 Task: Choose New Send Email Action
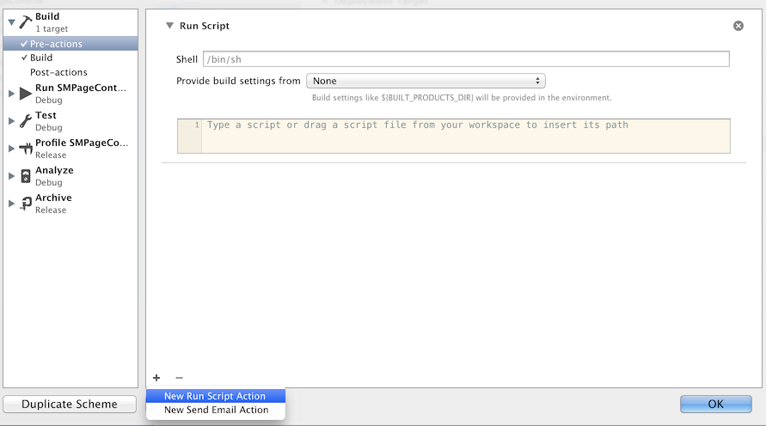pos(216,410)
